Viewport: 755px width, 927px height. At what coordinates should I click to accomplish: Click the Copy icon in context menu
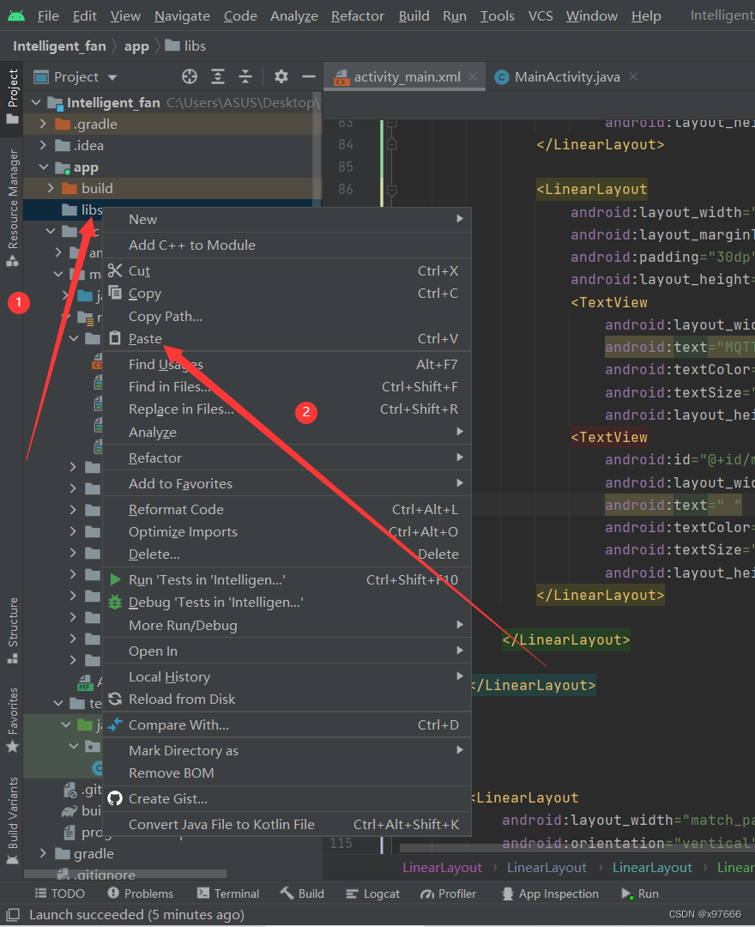115,294
